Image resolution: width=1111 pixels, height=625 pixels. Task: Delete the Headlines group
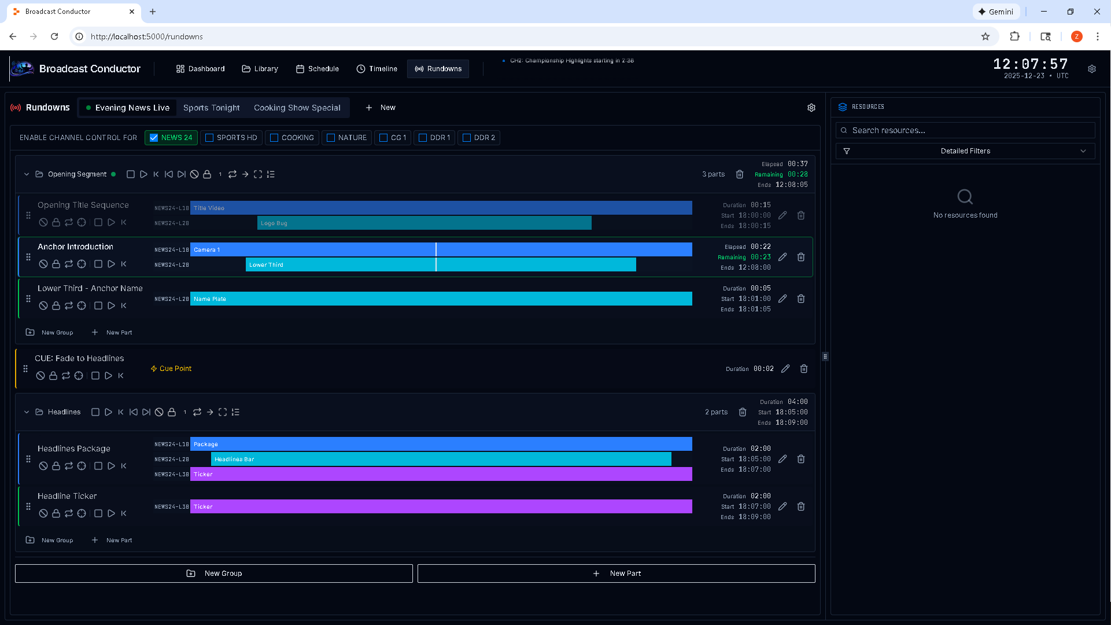tap(743, 412)
